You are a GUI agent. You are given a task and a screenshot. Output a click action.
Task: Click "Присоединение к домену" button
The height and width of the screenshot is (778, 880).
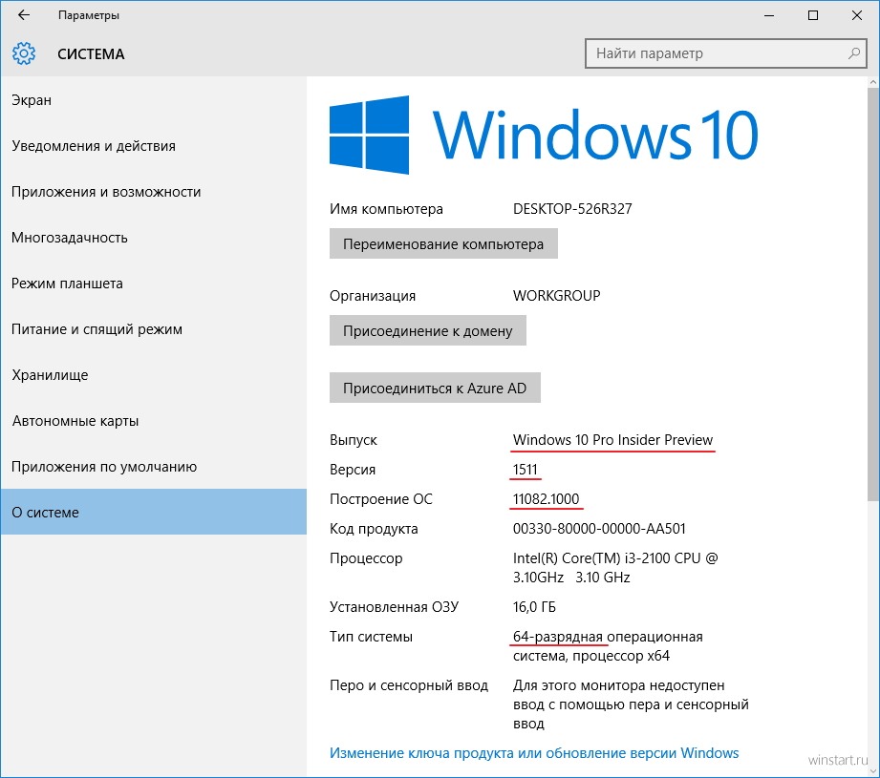428,330
